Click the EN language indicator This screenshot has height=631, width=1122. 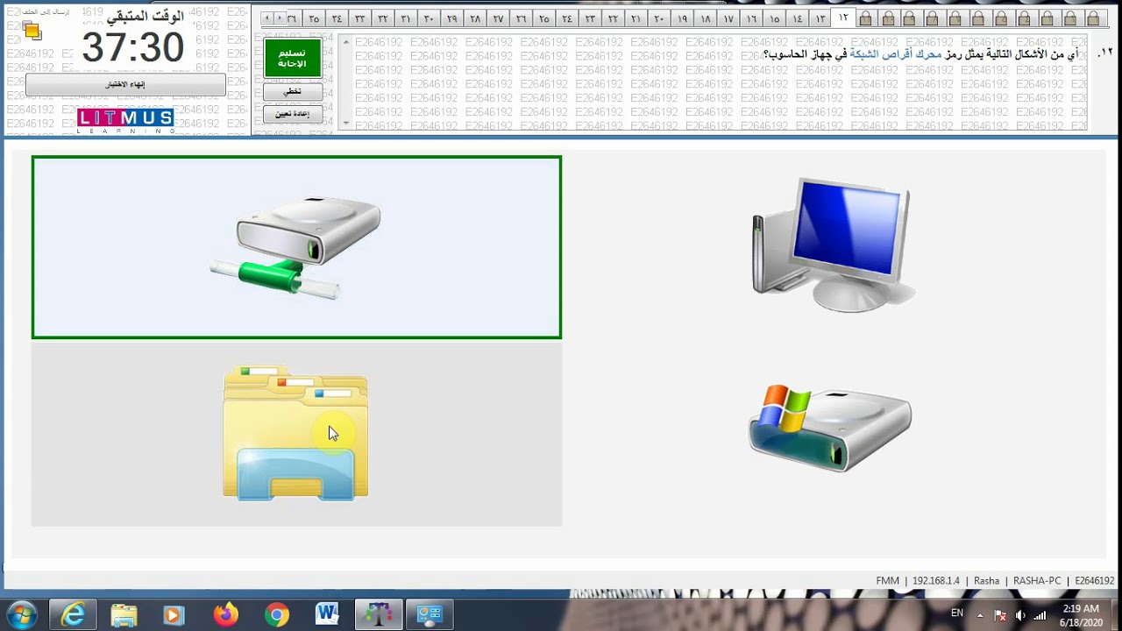tap(957, 613)
